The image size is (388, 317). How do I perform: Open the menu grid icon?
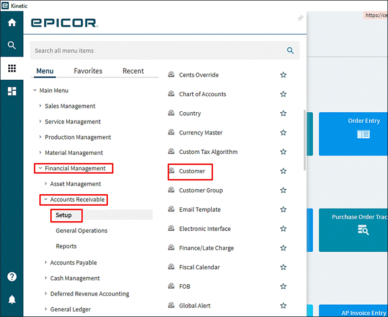point(12,68)
